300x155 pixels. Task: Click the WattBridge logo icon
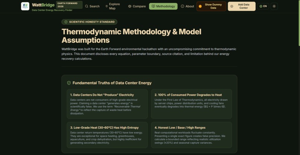(25, 6)
